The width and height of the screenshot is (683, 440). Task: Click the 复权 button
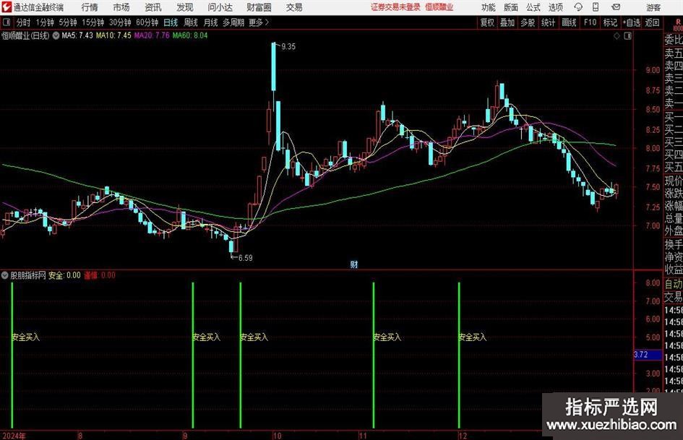487,22
